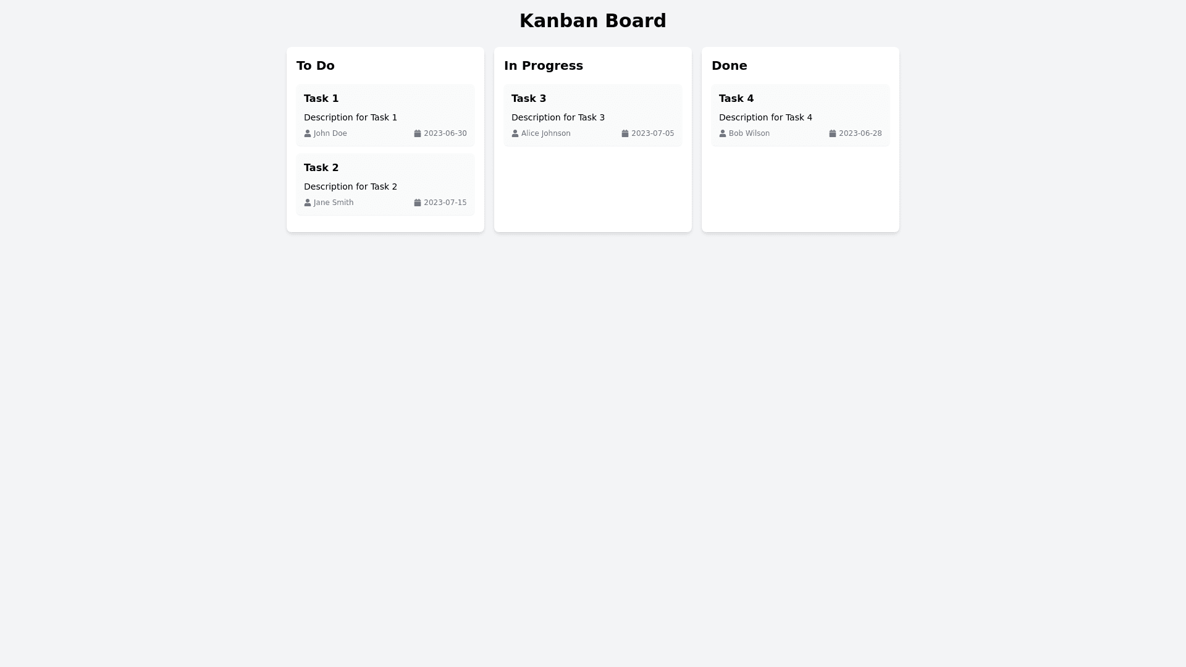
Task: Click the calendar icon beside 2023-06-28
Action: tap(833, 133)
